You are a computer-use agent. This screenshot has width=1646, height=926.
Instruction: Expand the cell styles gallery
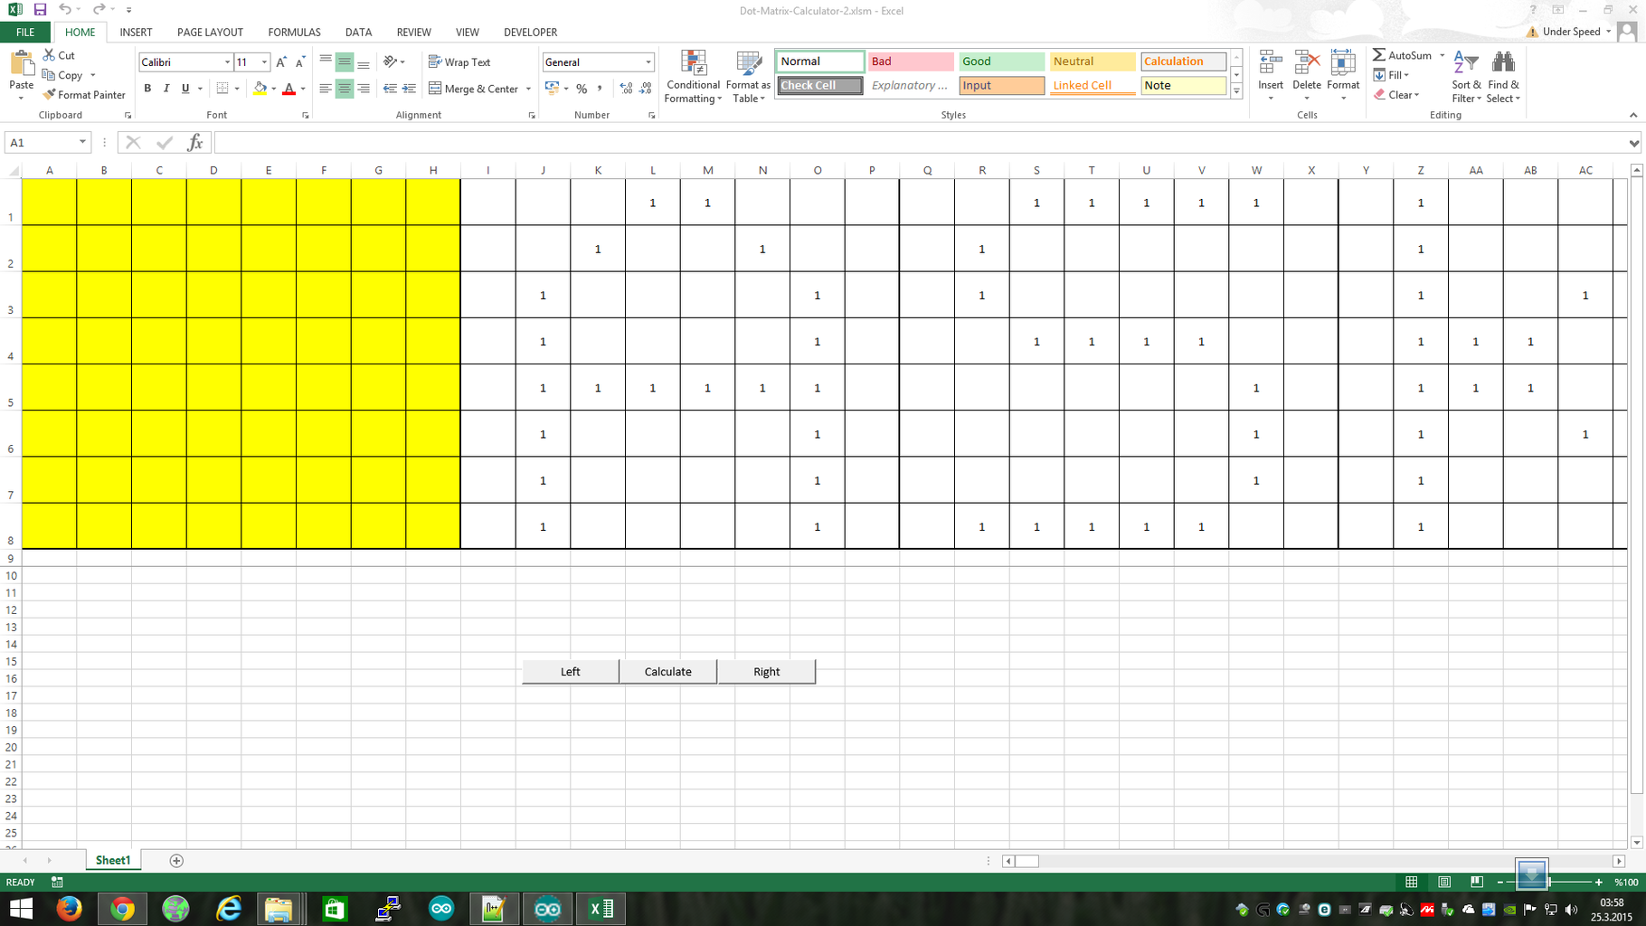pos(1236,91)
